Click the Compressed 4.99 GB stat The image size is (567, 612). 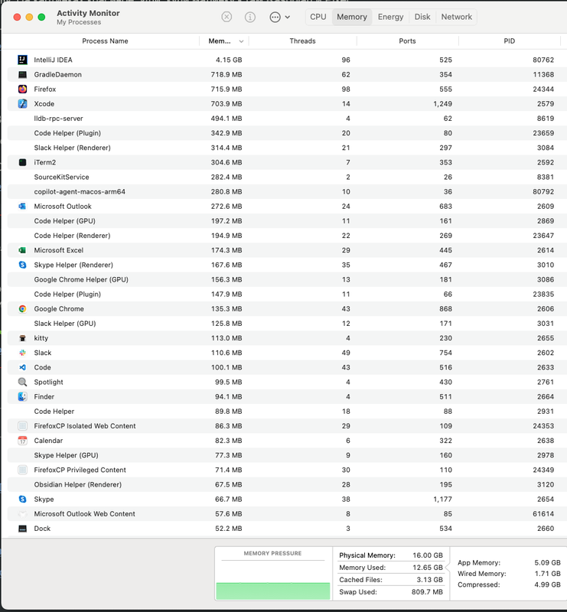(509, 584)
